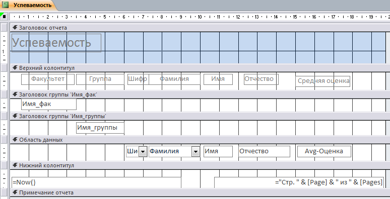Select the Имя header label
390x199 pixels.
[218, 79]
